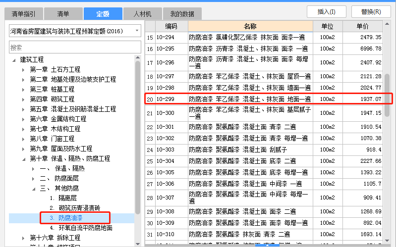Expand 第八章 门窗工程 arrow
This screenshot has height=247, width=396.
pyautogui.click(x=23, y=139)
